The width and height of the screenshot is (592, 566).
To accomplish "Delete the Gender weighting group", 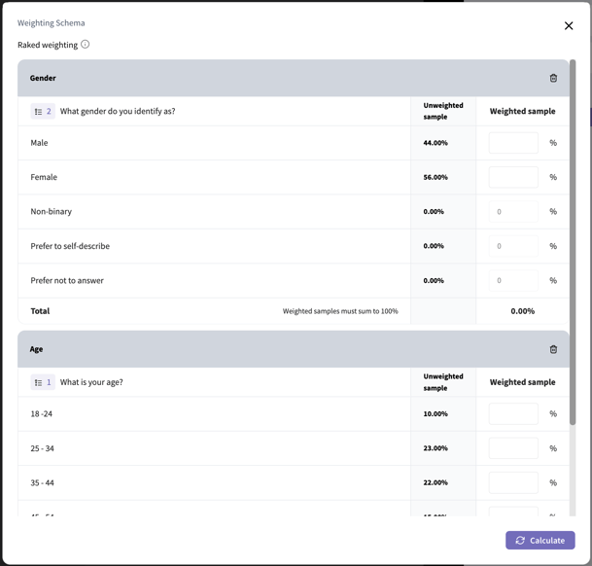I will (553, 78).
